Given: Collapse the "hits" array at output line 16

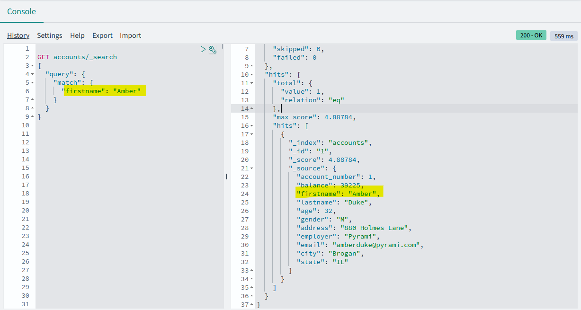Looking at the screenshot, I should coord(251,126).
